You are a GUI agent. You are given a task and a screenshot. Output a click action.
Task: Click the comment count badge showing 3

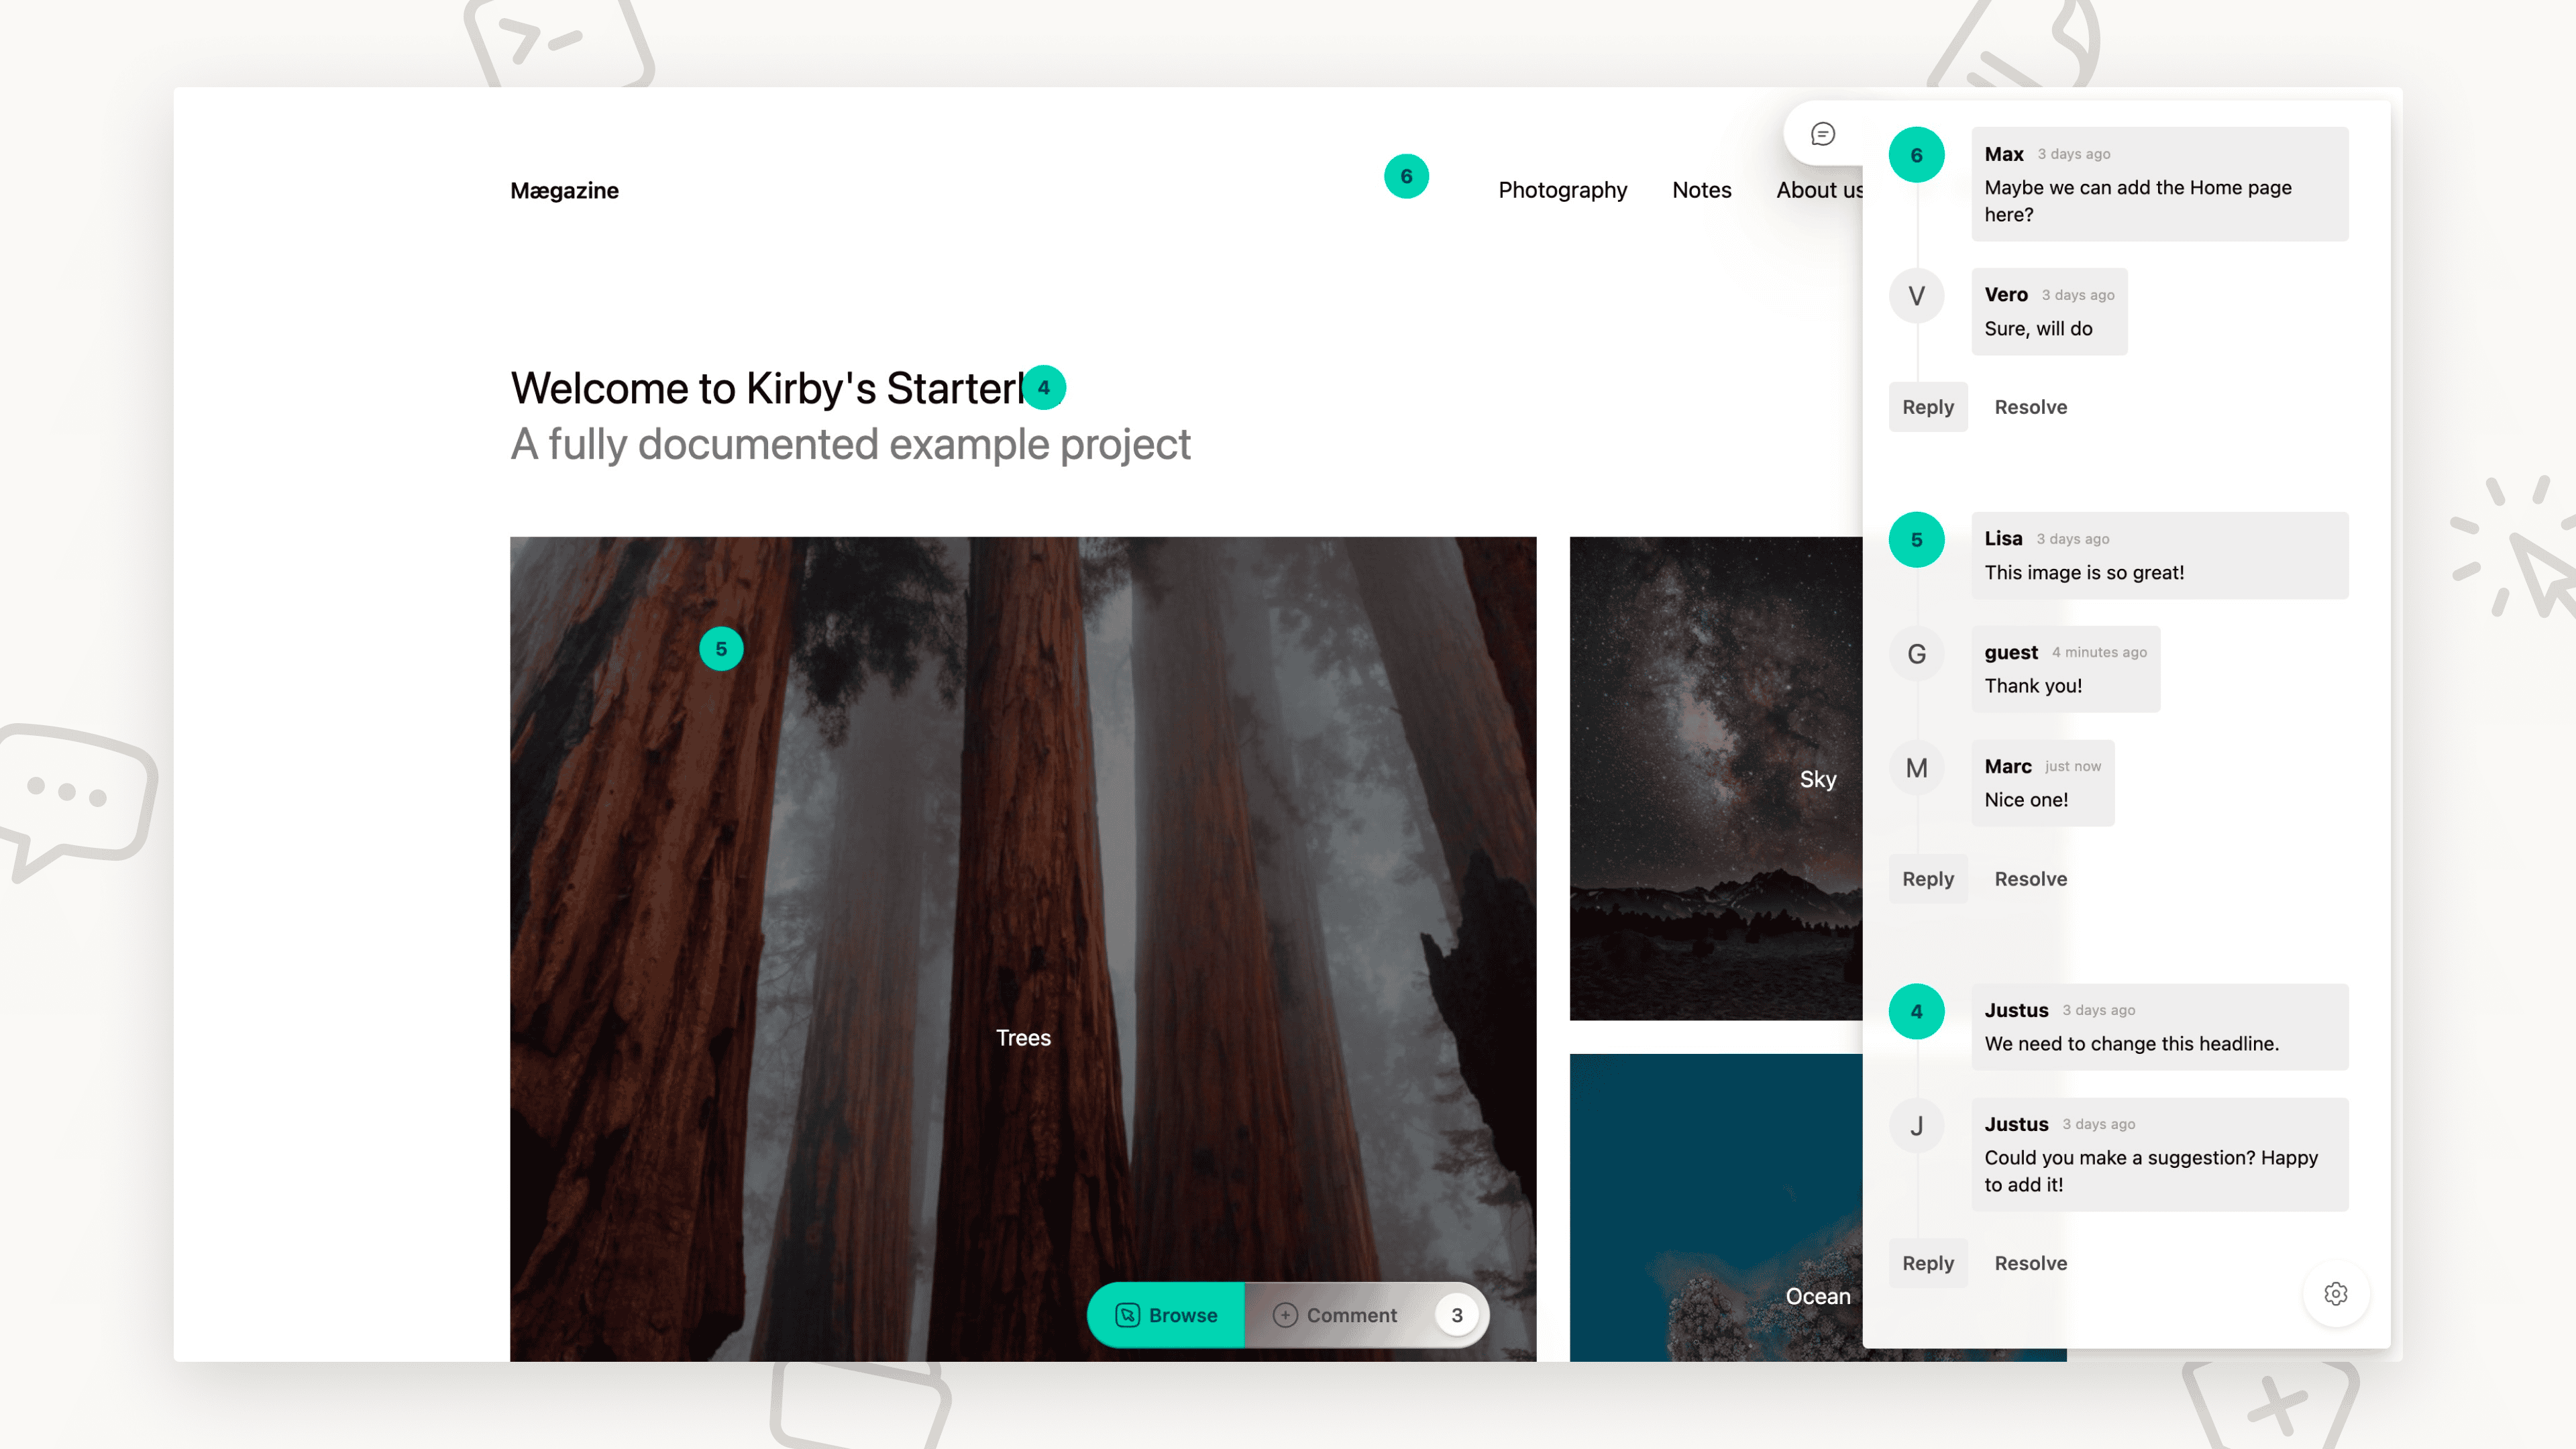click(x=1457, y=1315)
